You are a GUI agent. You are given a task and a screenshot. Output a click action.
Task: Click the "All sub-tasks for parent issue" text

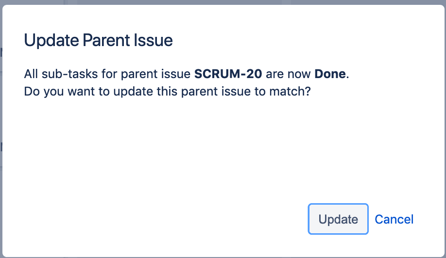coord(107,75)
